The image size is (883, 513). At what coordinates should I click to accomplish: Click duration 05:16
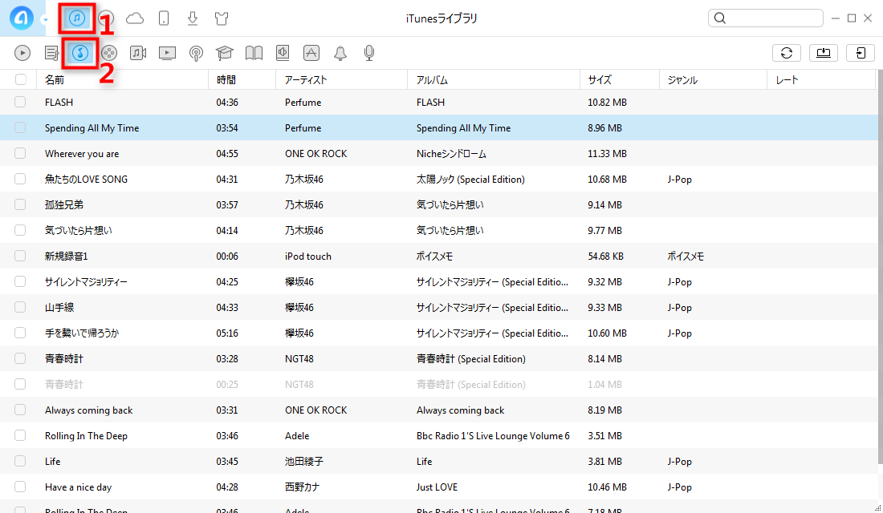pos(227,333)
